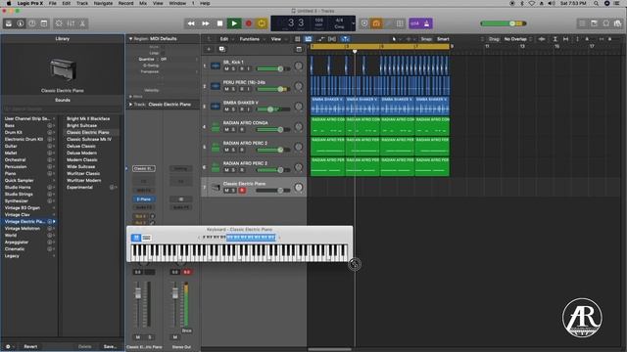627x352 pixels.
Task: Mute the SB_Kick 1 track
Action: coord(226,69)
